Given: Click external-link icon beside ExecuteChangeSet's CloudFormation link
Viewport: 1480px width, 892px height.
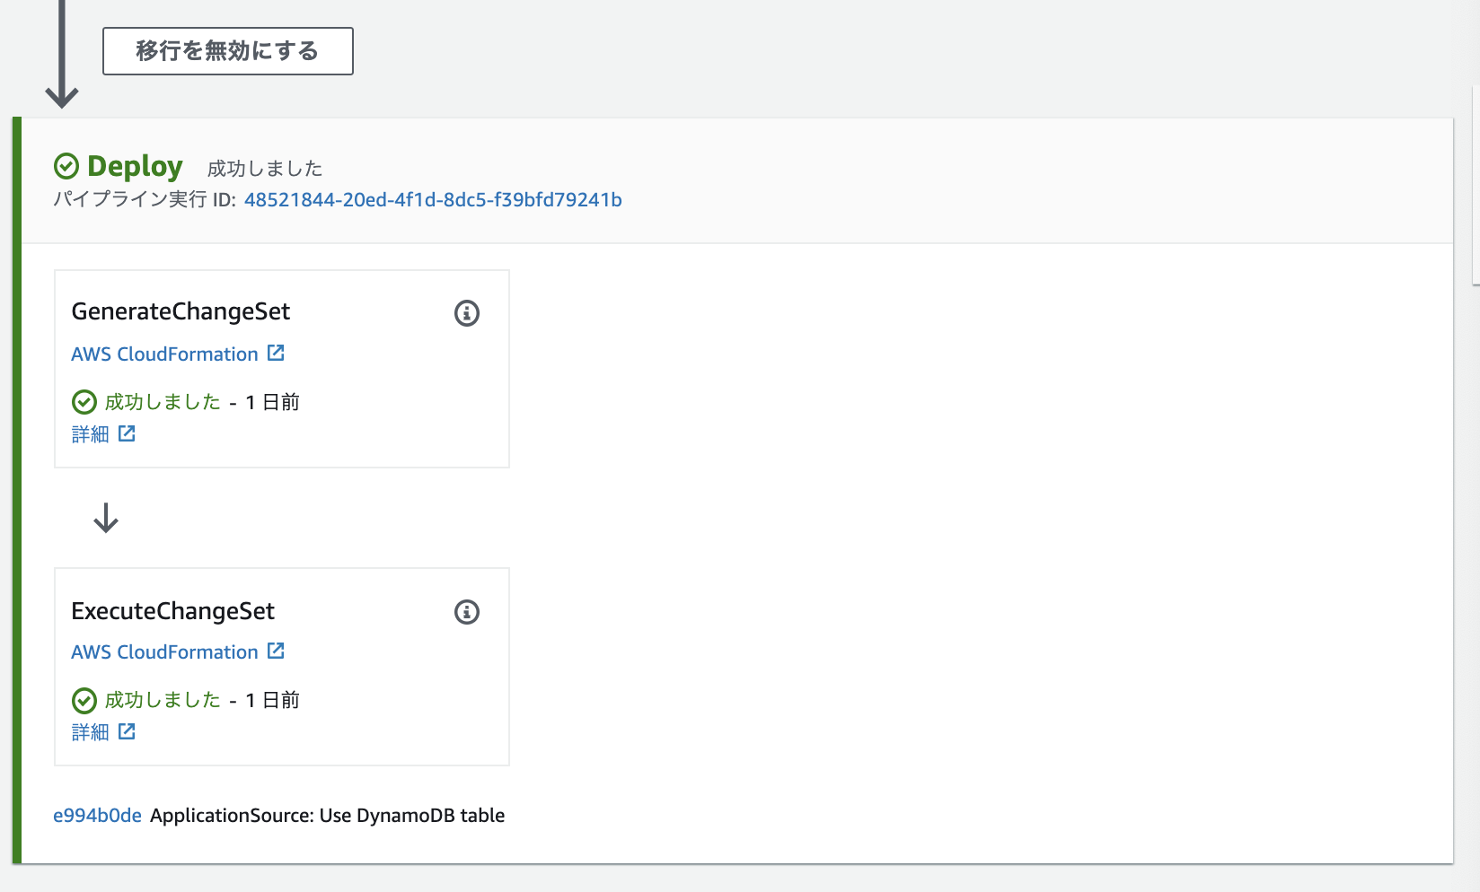Looking at the screenshot, I should point(276,651).
